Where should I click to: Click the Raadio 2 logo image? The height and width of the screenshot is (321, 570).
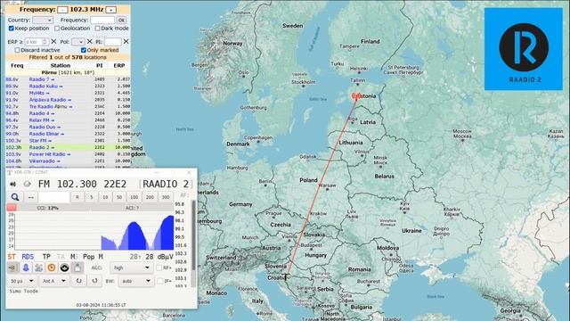click(x=524, y=49)
